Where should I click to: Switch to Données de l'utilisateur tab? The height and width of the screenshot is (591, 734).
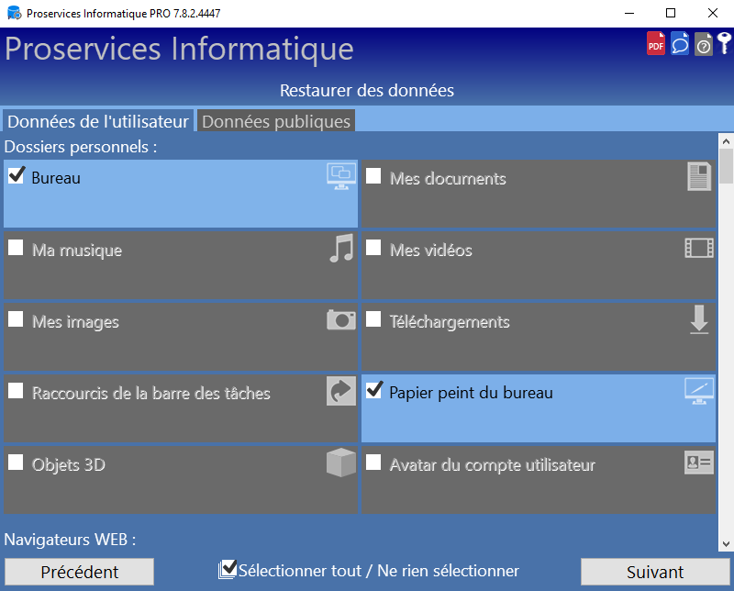98,121
